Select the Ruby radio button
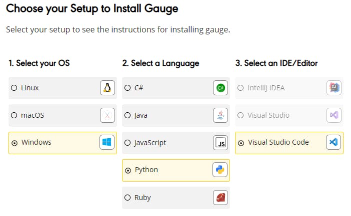 tap(127, 198)
